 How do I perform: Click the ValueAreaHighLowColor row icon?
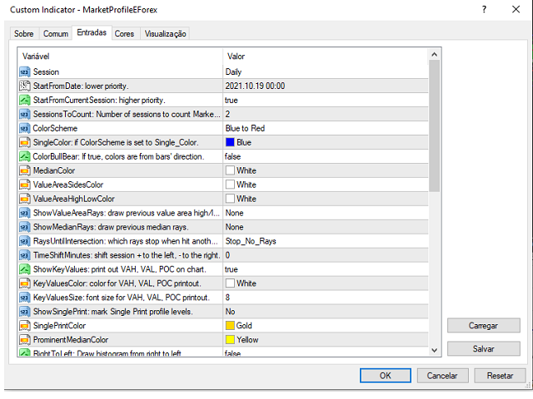25,199
